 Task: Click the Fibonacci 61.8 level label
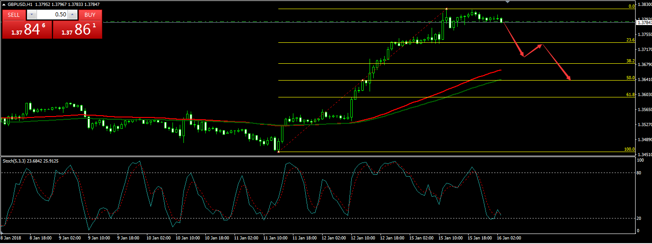point(631,95)
